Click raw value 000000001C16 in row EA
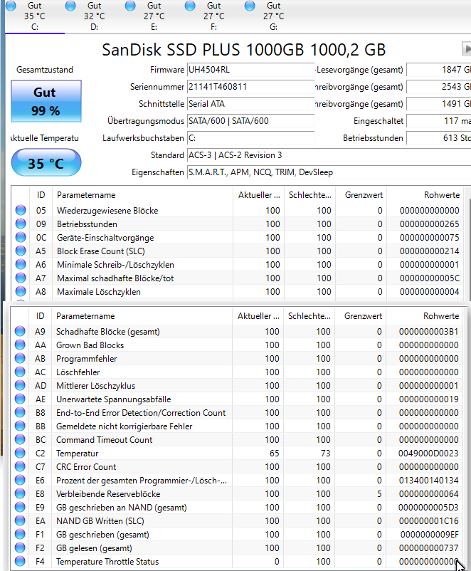This screenshot has height=571, width=471. pos(428,521)
